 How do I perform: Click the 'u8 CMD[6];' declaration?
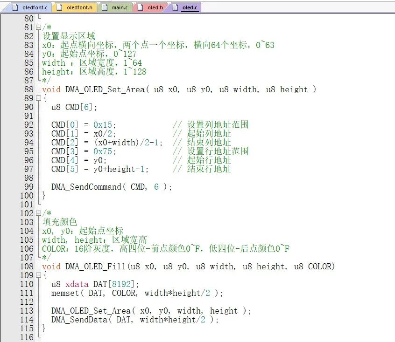pyautogui.click(x=74, y=107)
